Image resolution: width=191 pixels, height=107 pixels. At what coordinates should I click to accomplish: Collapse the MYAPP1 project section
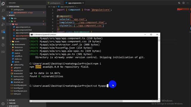pos(12,15)
